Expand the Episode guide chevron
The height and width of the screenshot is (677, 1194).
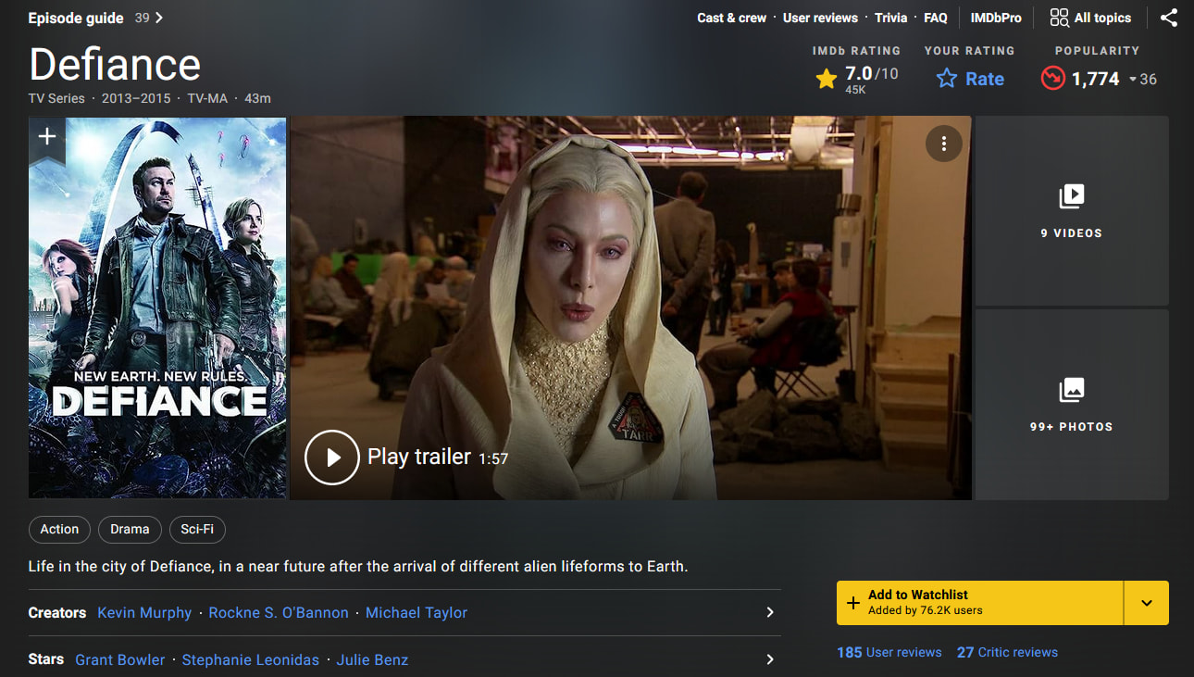(x=159, y=18)
